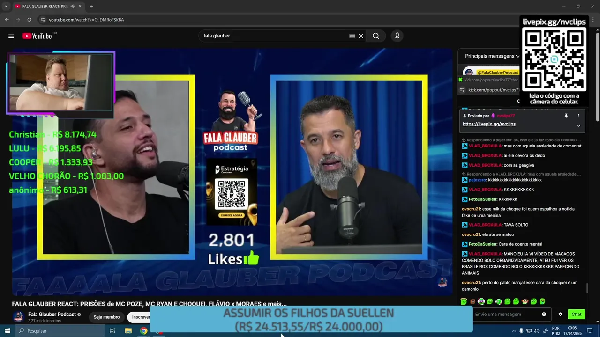Open volume control in system tray
This screenshot has height=337, width=600.
coord(536,331)
